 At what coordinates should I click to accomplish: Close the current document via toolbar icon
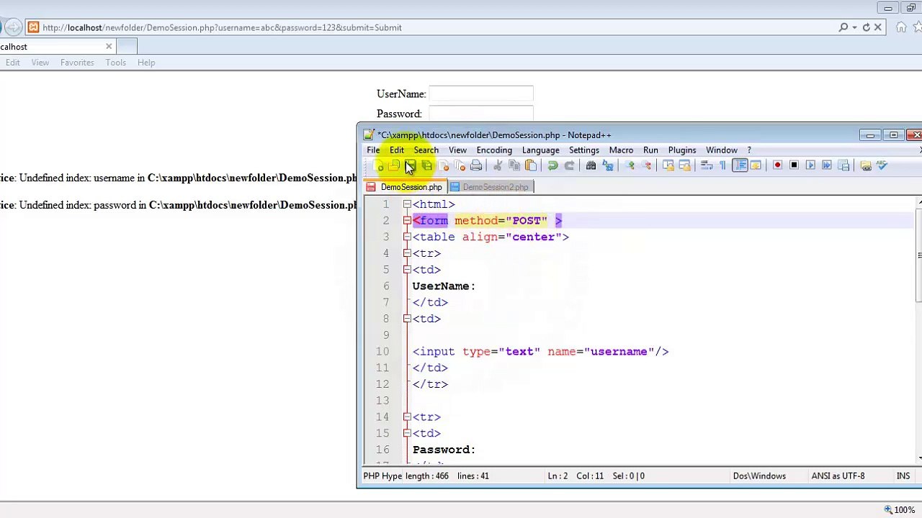pos(444,165)
